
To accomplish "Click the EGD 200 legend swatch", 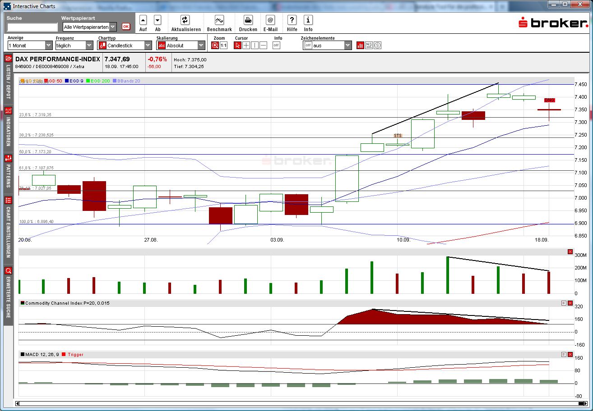I will 89,81.
